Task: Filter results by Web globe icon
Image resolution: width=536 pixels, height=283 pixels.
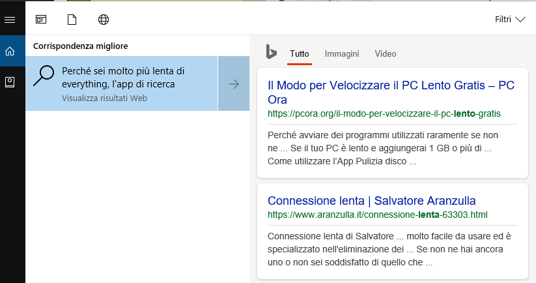Action: coord(104,20)
